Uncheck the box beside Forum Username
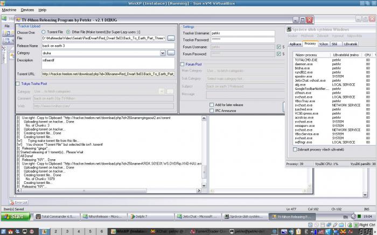The image size is (377, 235). pyautogui.click(x=278, y=47)
